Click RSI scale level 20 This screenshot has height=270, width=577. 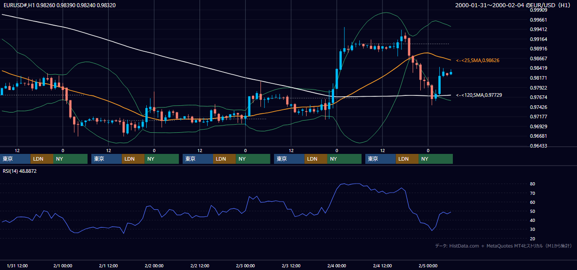[x=532, y=238]
